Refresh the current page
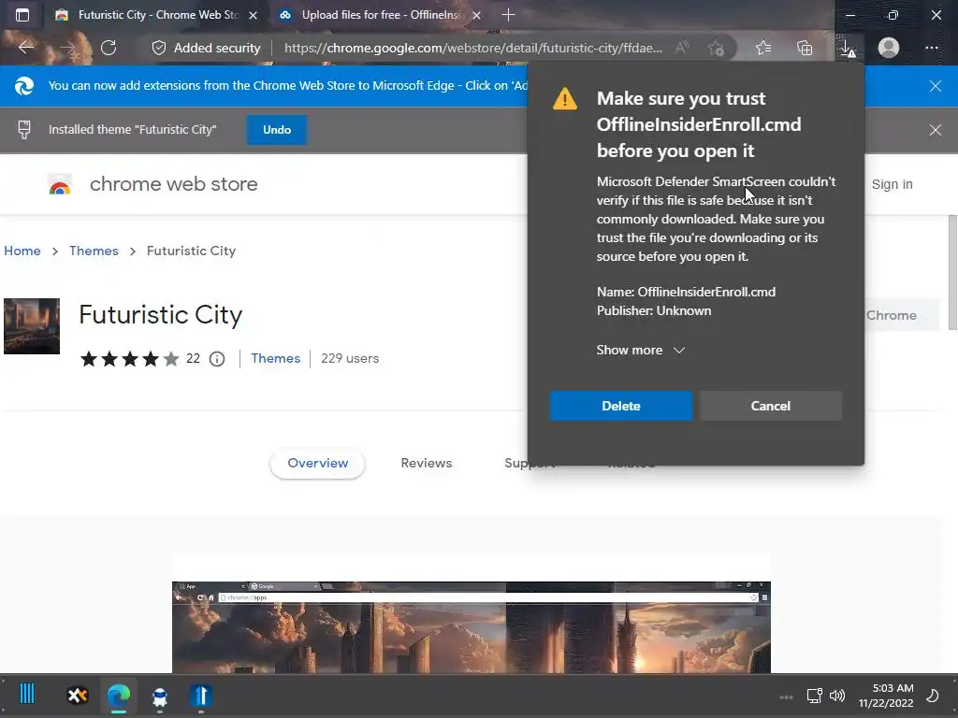 pos(109,48)
